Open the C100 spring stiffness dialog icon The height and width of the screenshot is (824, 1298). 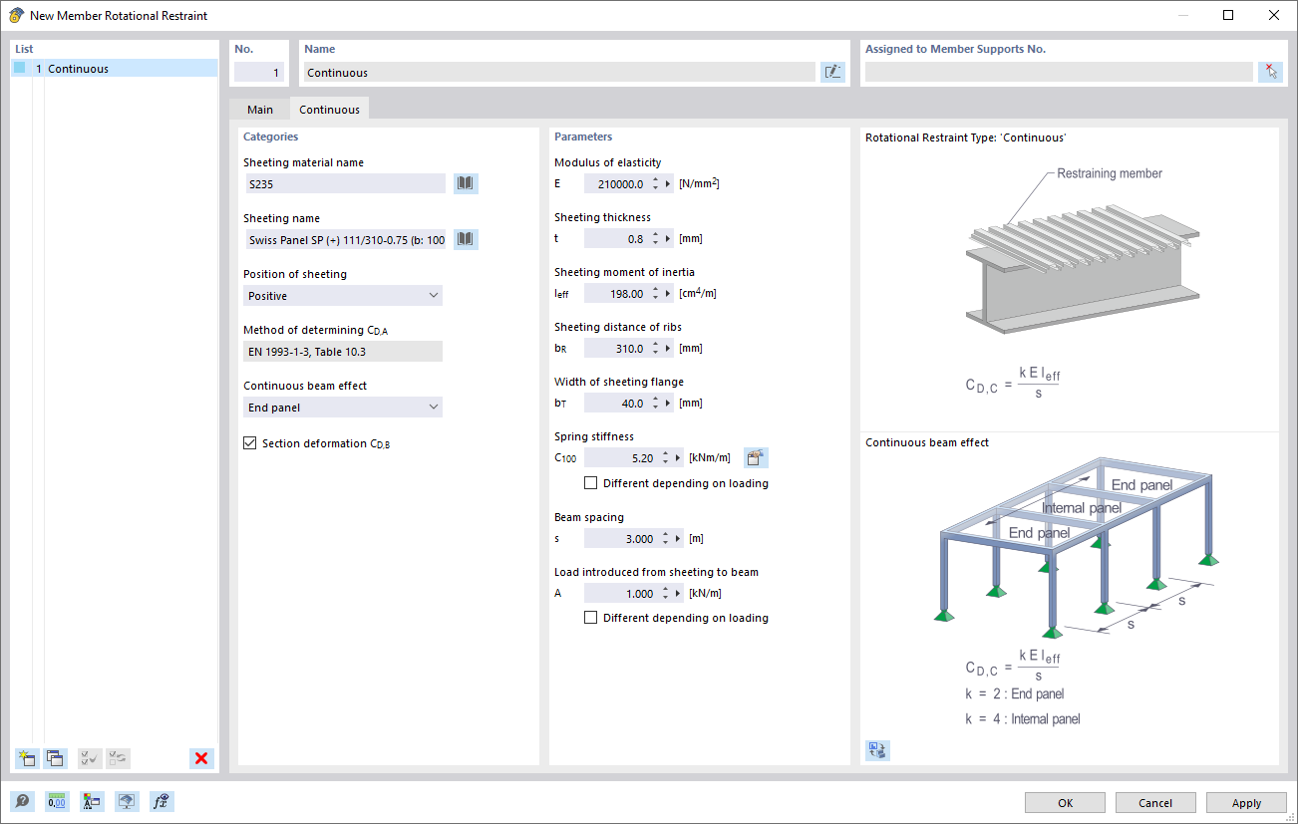tap(756, 457)
